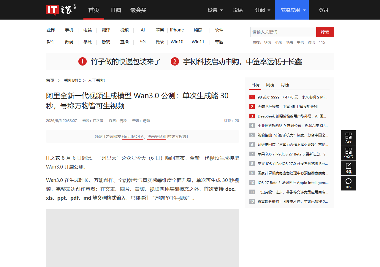Open ranked item 98 英寸 小米电视
This screenshot has height=267, width=380.
tap(292, 97)
